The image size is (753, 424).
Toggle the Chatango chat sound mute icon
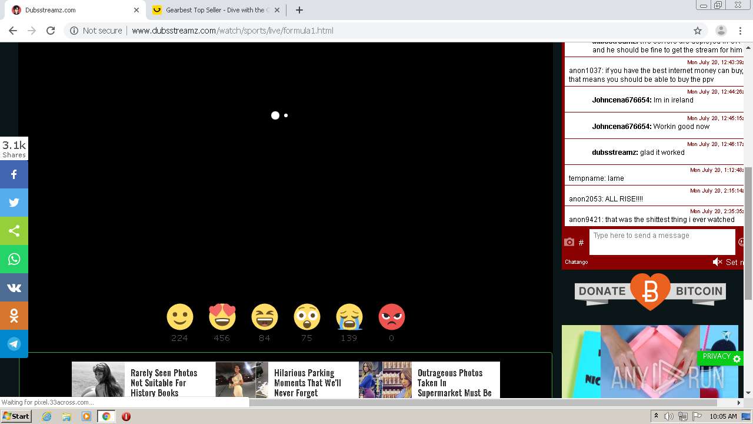click(x=717, y=262)
